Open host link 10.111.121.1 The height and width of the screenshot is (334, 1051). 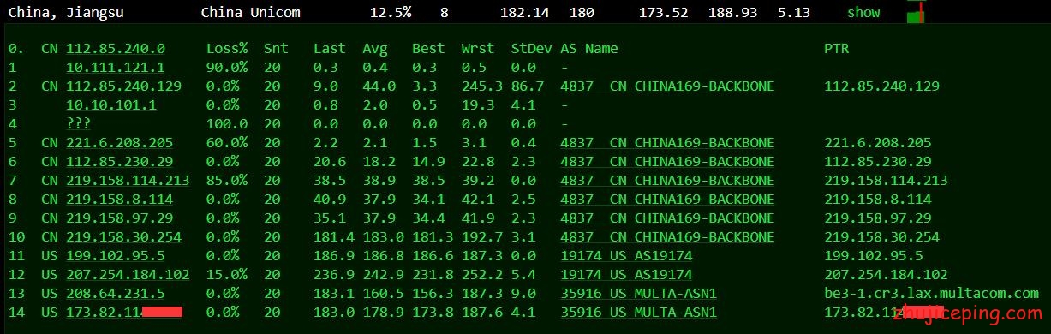click(116, 68)
